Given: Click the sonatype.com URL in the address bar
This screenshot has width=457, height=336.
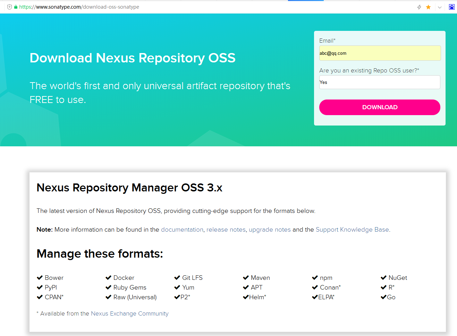Looking at the screenshot, I should click(79, 7).
